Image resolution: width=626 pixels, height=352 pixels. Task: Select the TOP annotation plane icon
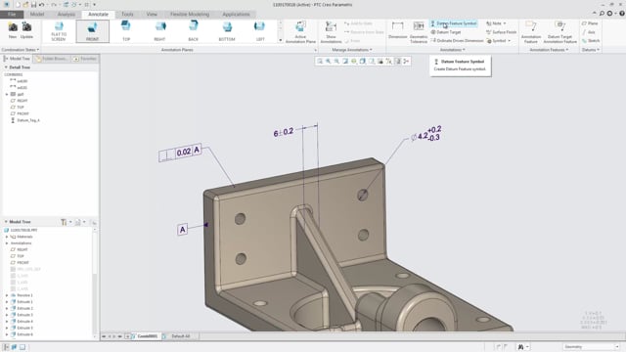click(126, 30)
